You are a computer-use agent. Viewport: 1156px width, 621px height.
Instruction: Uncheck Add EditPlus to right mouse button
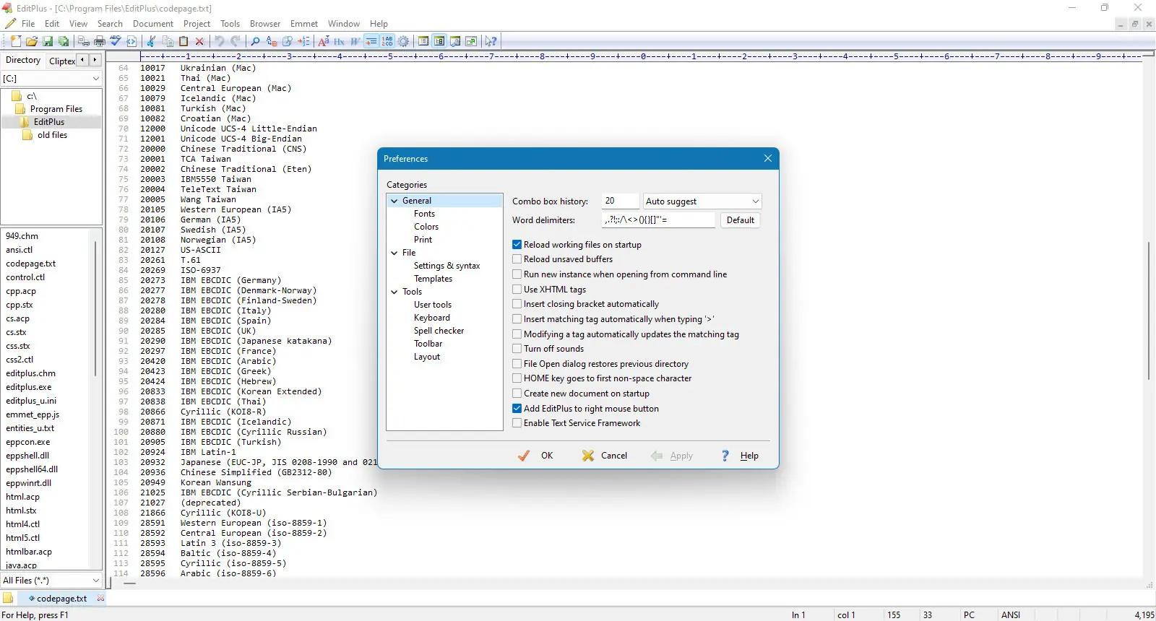pos(517,409)
